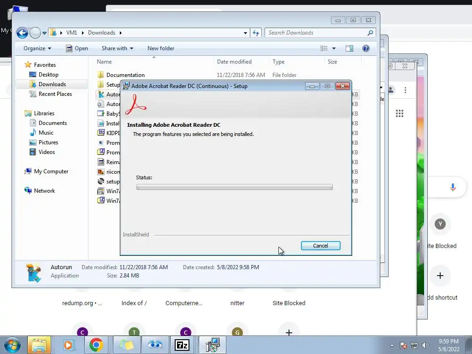Click the installation status progress bar
Screen dimensions: 472x354
[235, 187]
